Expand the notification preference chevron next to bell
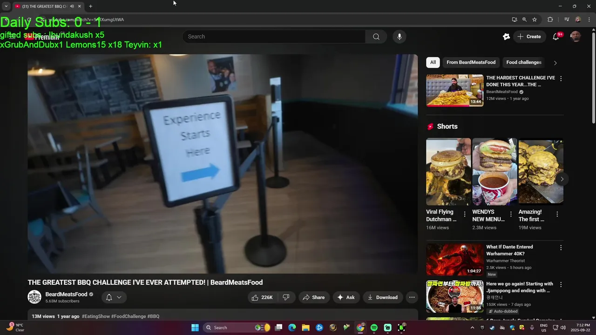 119,297
